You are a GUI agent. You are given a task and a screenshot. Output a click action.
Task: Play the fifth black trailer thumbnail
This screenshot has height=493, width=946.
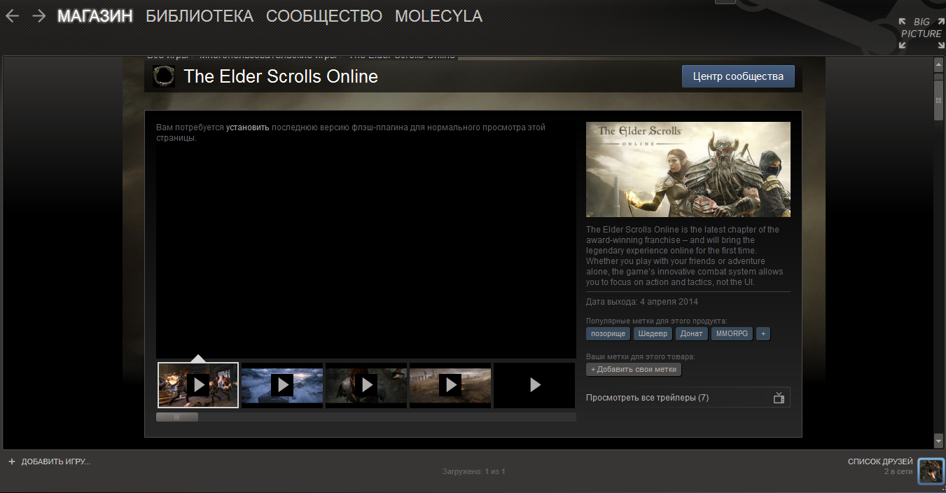(x=534, y=384)
